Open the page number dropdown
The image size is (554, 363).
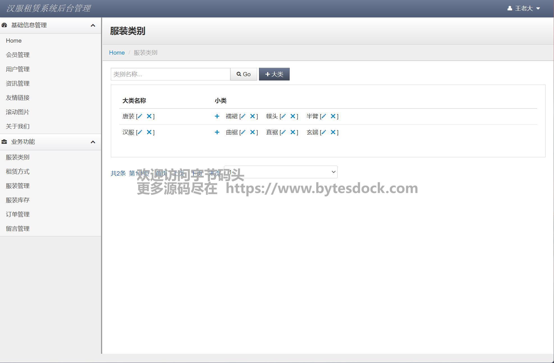pyautogui.click(x=281, y=172)
